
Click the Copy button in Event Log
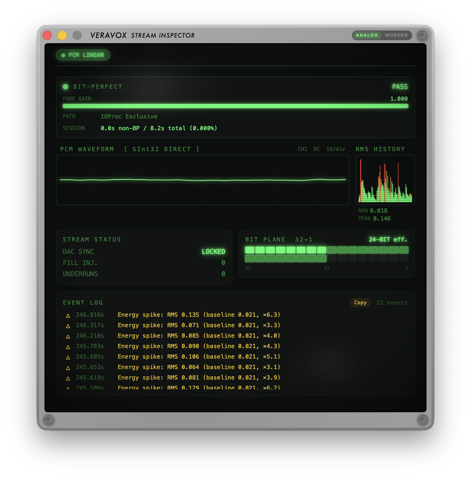point(360,303)
